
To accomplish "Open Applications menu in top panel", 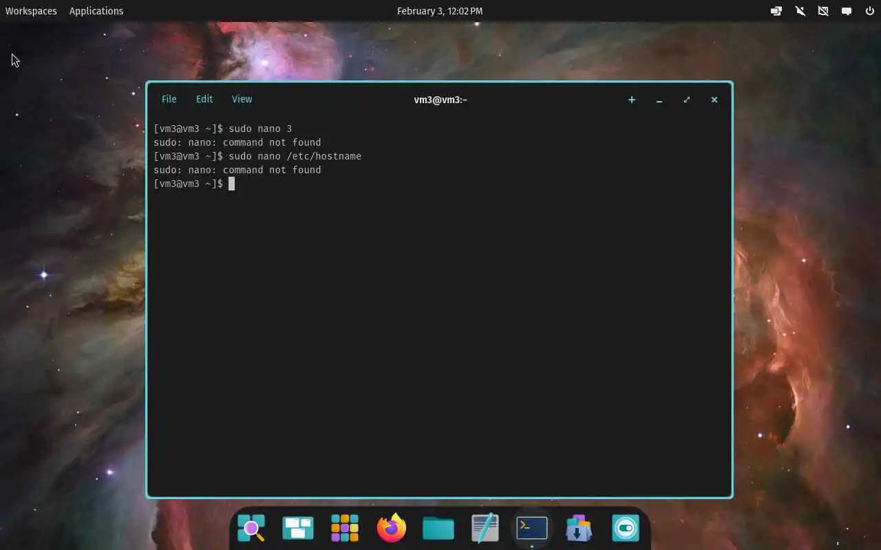I will click(96, 11).
